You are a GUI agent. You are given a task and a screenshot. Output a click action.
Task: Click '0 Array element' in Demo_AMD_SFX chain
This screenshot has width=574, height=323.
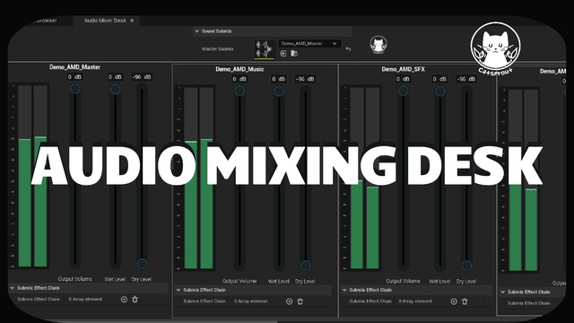(415, 301)
